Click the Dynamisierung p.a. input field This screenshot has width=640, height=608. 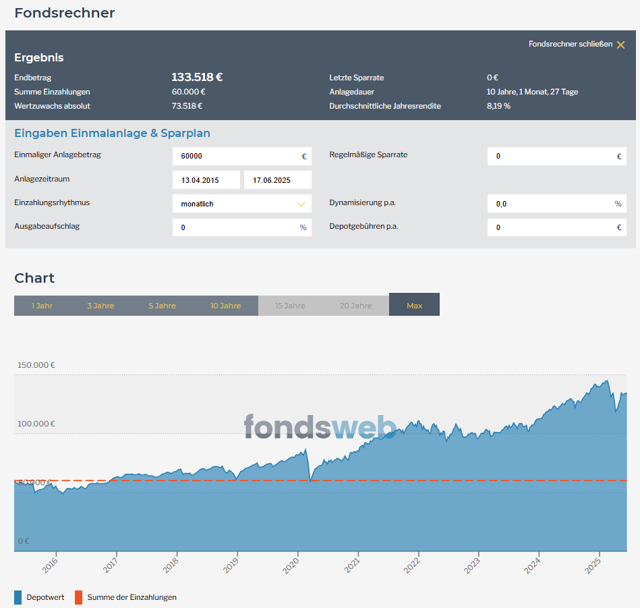pos(551,204)
